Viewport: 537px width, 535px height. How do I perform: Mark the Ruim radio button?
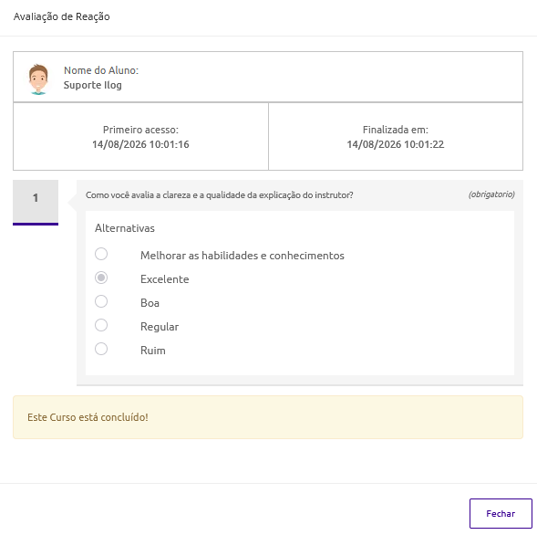pos(101,349)
